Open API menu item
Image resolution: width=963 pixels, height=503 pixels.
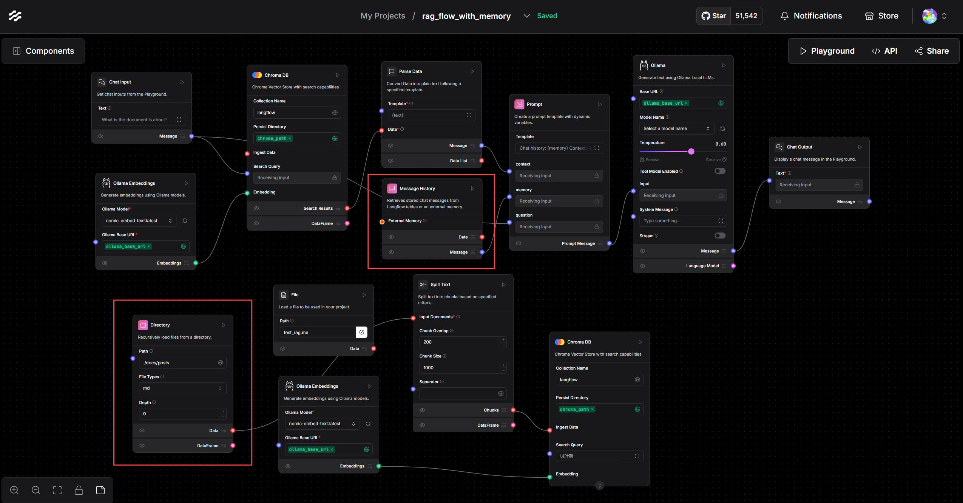click(x=884, y=51)
